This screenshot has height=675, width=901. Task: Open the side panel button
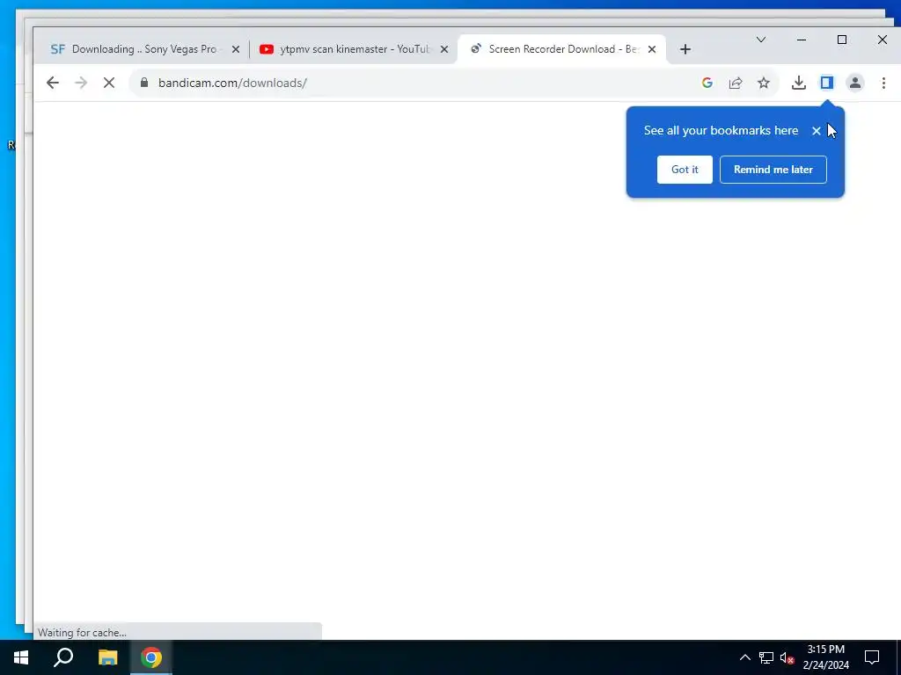pos(827,83)
